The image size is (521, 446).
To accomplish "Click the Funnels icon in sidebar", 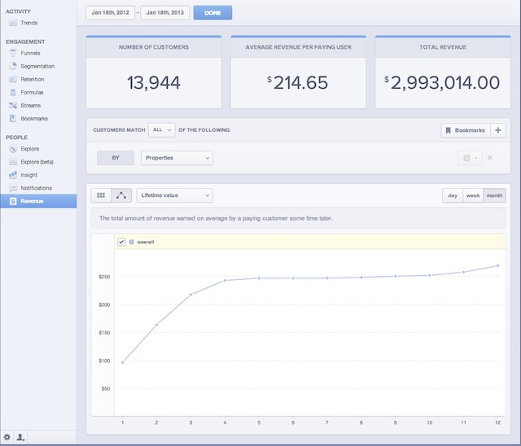I will (x=13, y=54).
